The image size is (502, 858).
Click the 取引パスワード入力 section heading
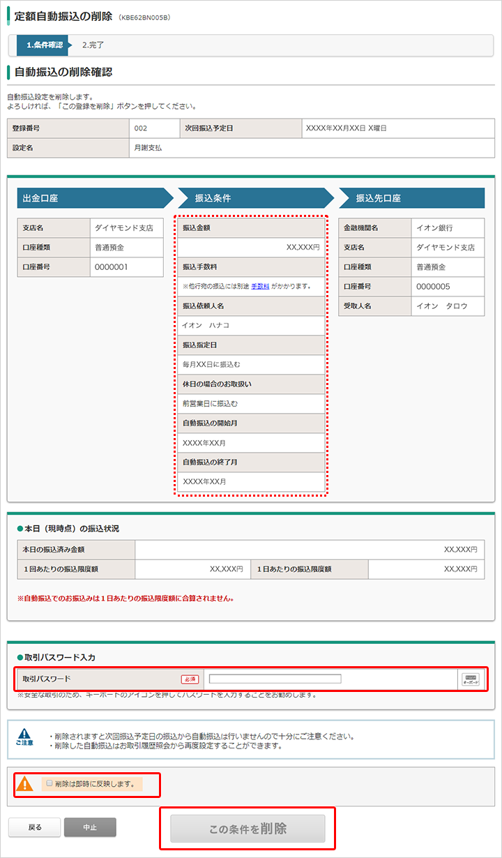(x=59, y=657)
